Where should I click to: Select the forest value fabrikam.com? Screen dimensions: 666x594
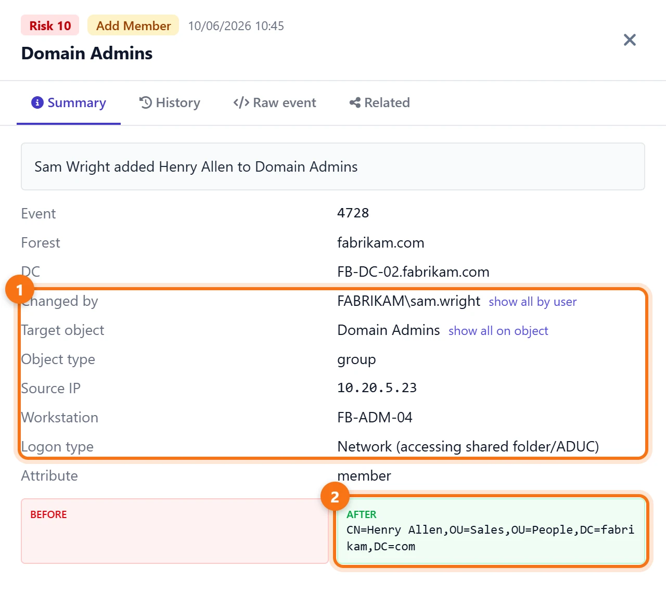(380, 242)
